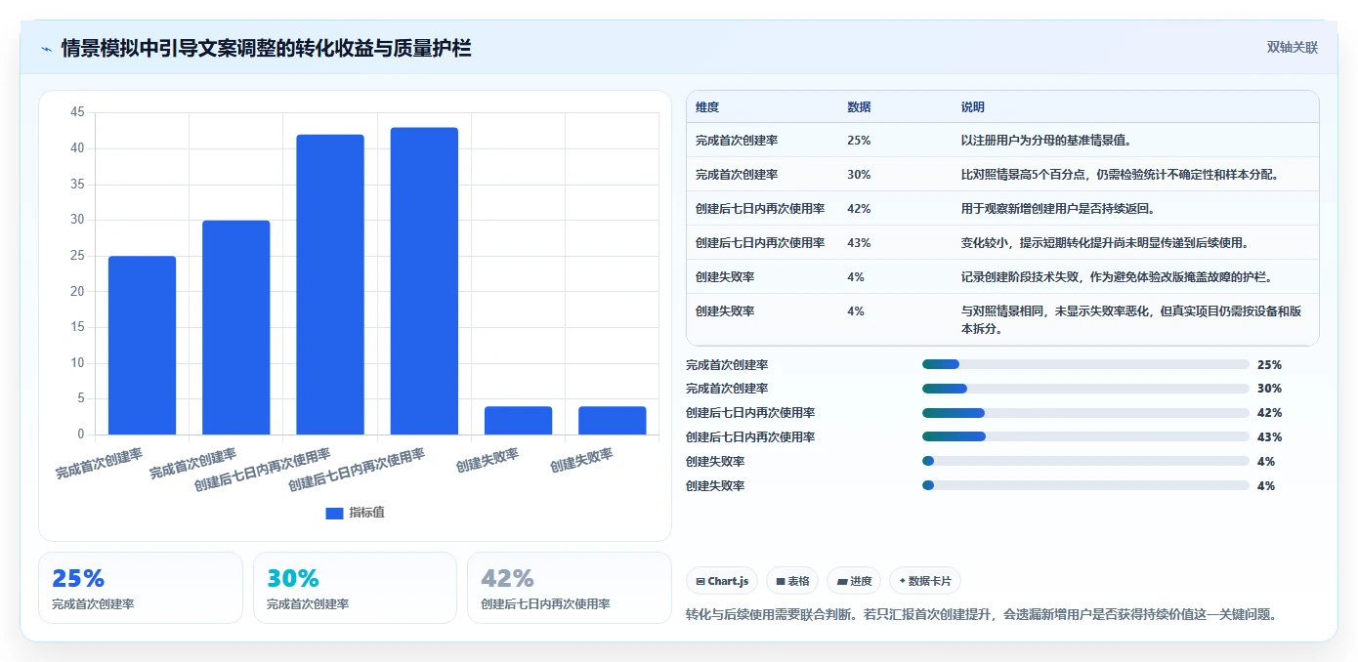Click the footer note starting 转化与后续使用需要联合判断
The width and height of the screenshot is (1358, 662).
(982, 614)
